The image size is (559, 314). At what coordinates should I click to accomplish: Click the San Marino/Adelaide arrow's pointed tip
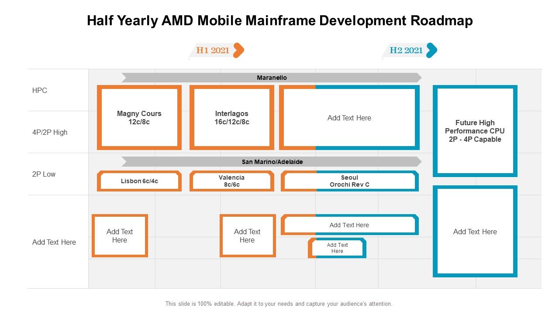418,162
